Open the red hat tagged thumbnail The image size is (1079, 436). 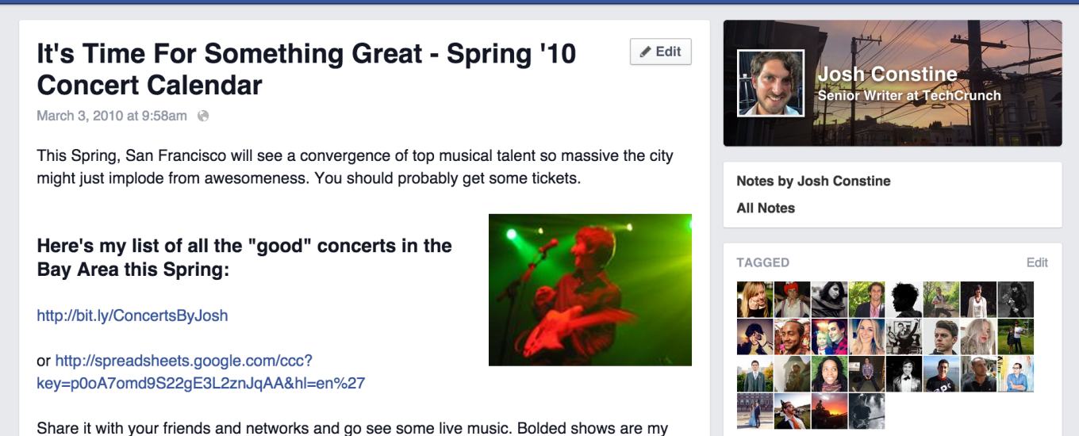tap(792, 300)
